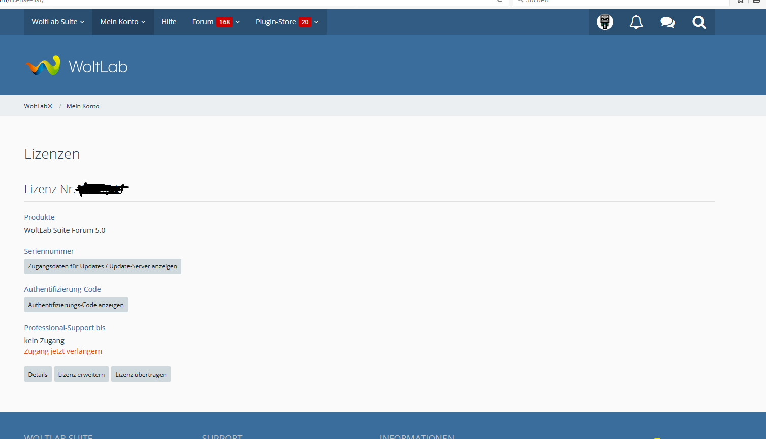The height and width of the screenshot is (439, 766).
Task: Click the red 168 Forum badge
Action: tap(224, 22)
